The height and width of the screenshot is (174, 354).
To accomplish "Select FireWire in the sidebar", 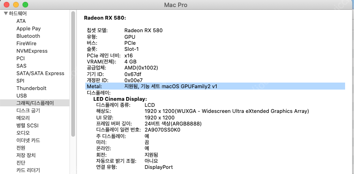I will click(26, 43).
